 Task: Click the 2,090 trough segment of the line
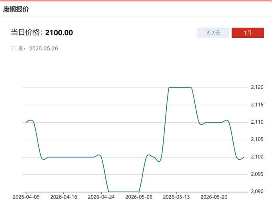[x=124, y=192]
